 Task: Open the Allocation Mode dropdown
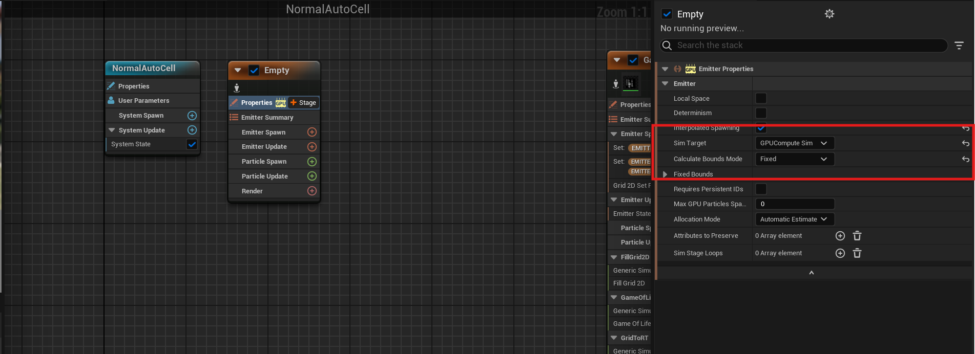point(795,219)
